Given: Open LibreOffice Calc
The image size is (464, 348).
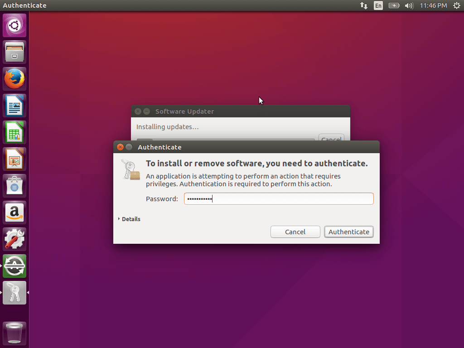Looking at the screenshot, I should (14, 132).
